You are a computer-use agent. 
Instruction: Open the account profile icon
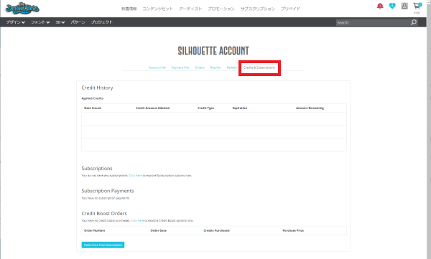tap(404, 6)
